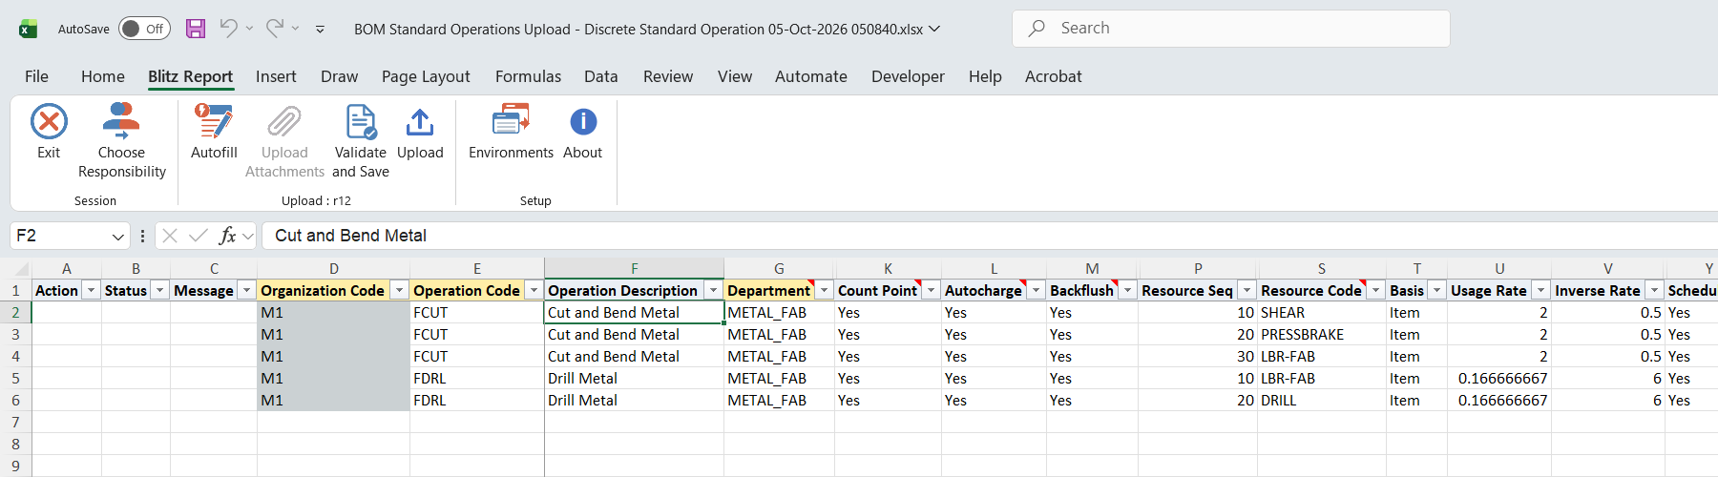Viewport: 1718px width, 477px height.
Task: Open the Name Box dropdown
Action: (117, 236)
